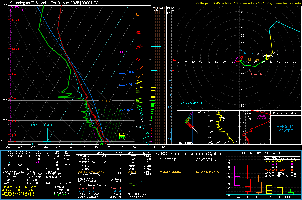
Task: Click the 15 km height marker
Action: tap(15, 20)
